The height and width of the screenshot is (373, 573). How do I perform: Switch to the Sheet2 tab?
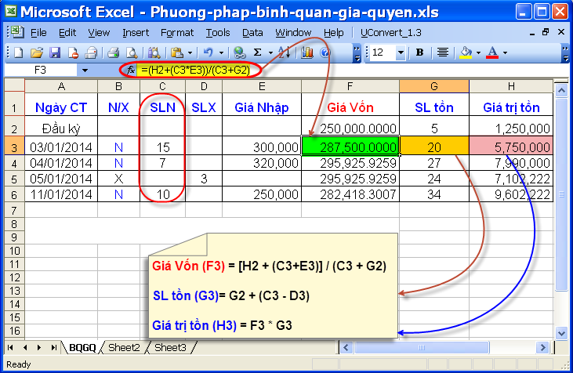click(x=124, y=347)
